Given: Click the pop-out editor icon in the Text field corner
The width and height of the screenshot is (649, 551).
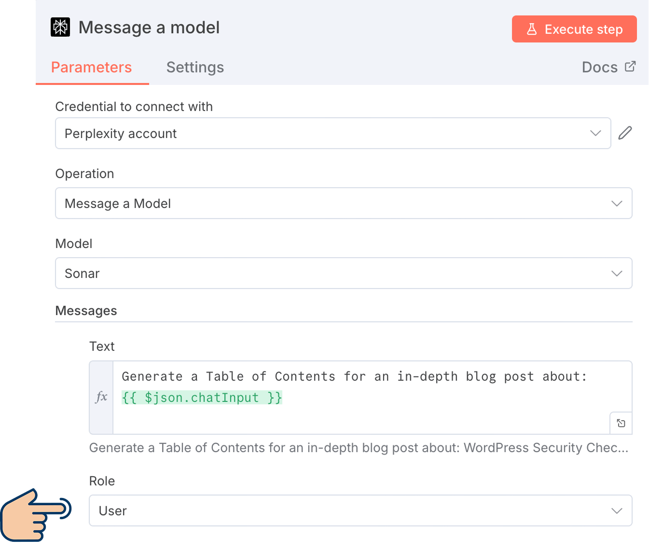Looking at the screenshot, I should 621,423.
